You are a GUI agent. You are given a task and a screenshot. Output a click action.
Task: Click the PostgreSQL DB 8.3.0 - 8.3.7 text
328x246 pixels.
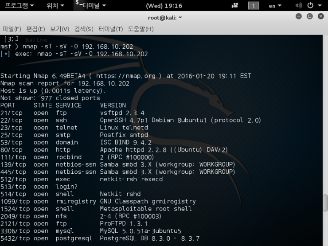150,238
